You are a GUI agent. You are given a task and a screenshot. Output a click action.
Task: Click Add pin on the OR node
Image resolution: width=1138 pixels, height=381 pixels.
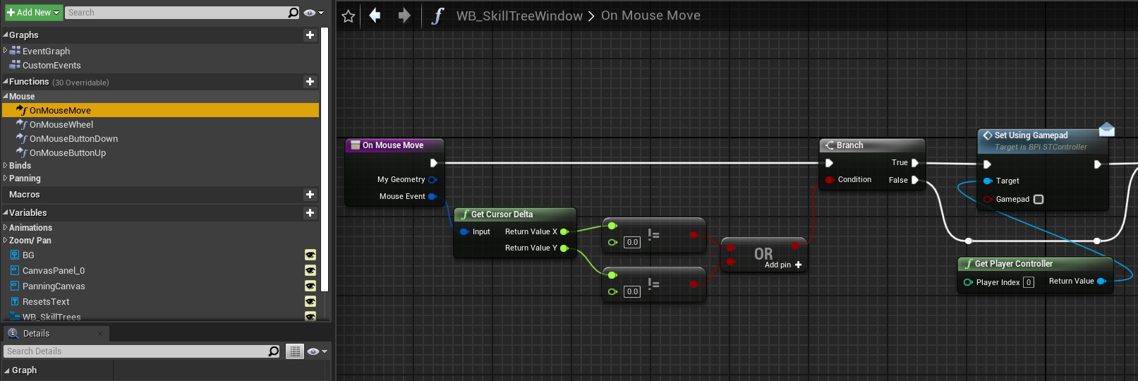click(x=783, y=265)
